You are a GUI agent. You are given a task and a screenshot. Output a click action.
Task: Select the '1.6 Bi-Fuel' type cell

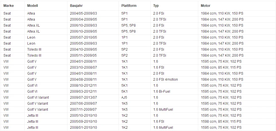click(162, 91)
